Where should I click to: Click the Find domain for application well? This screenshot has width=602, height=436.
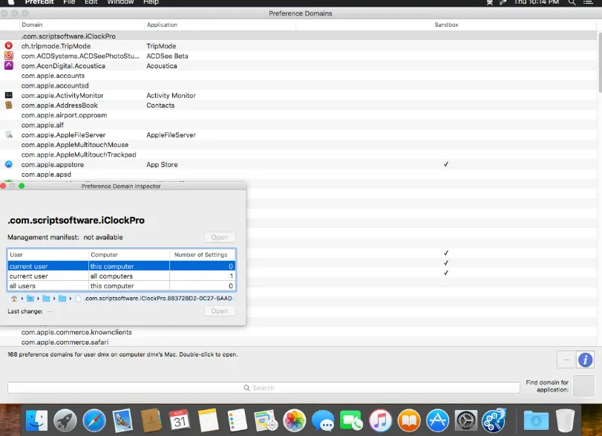coord(583,385)
